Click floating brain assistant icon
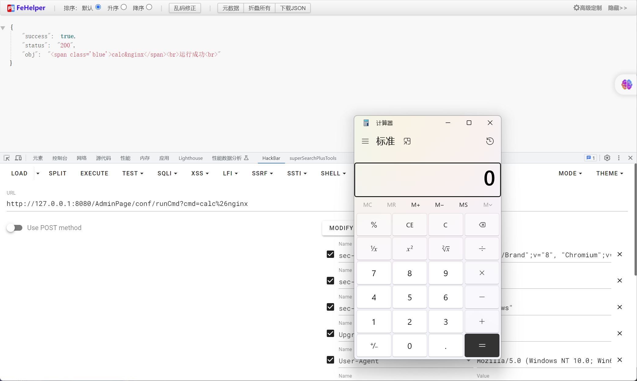The height and width of the screenshot is (381, 637). 627,84
